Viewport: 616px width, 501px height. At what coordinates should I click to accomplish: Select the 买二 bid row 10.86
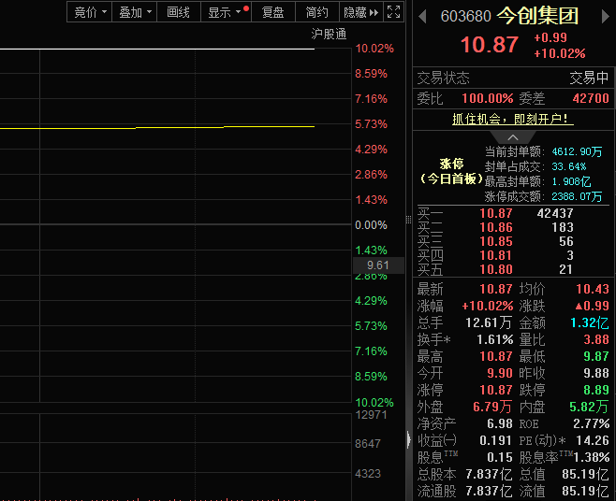[513, 227]
